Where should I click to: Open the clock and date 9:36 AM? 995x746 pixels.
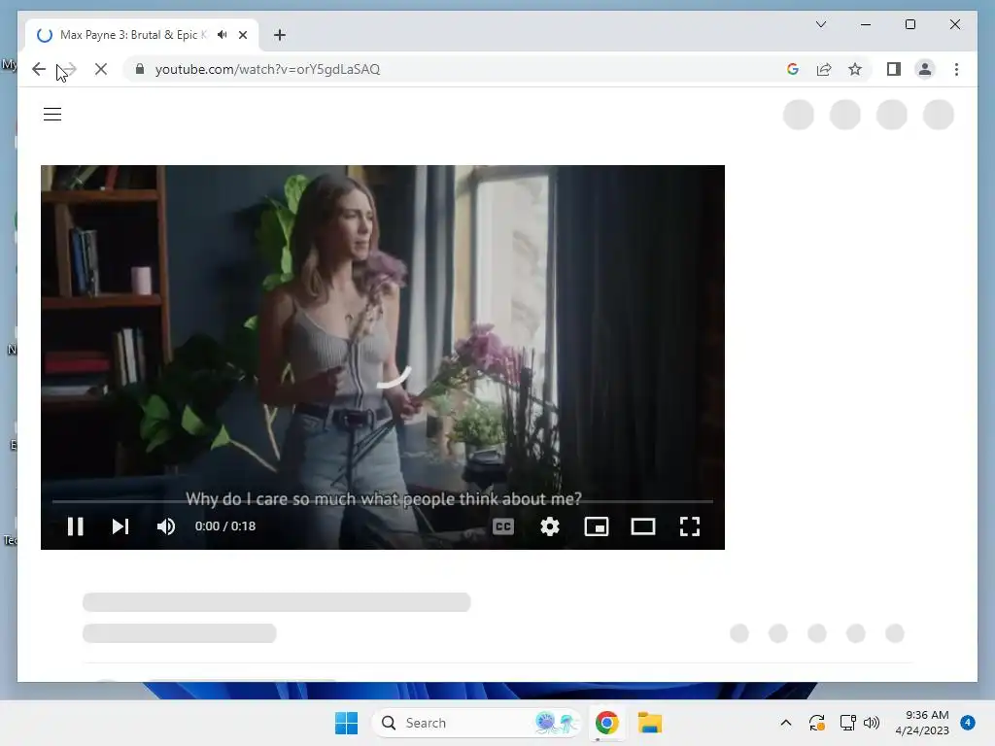pyautogui.click(x=922, y=723)
